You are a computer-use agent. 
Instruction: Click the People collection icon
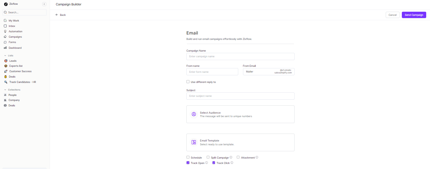(5, 95)
